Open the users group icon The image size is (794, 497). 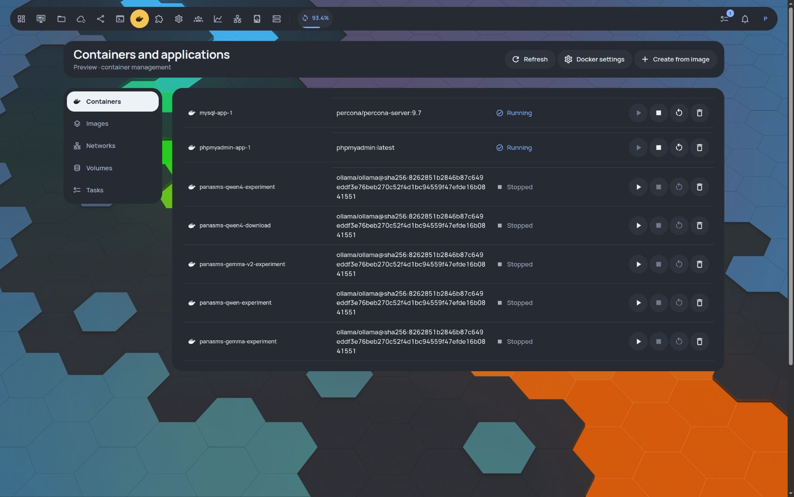coord(198,19)
